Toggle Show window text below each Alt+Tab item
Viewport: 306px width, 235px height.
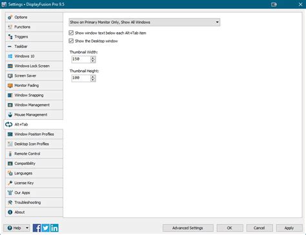pyautogui.click(x=71, y=33)
